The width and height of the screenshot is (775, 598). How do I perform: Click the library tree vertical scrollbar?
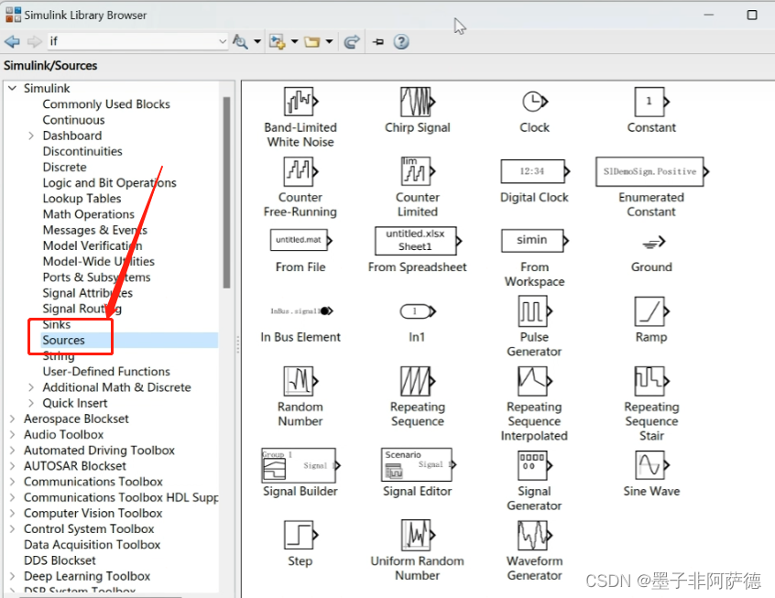[x=226, y=192]
